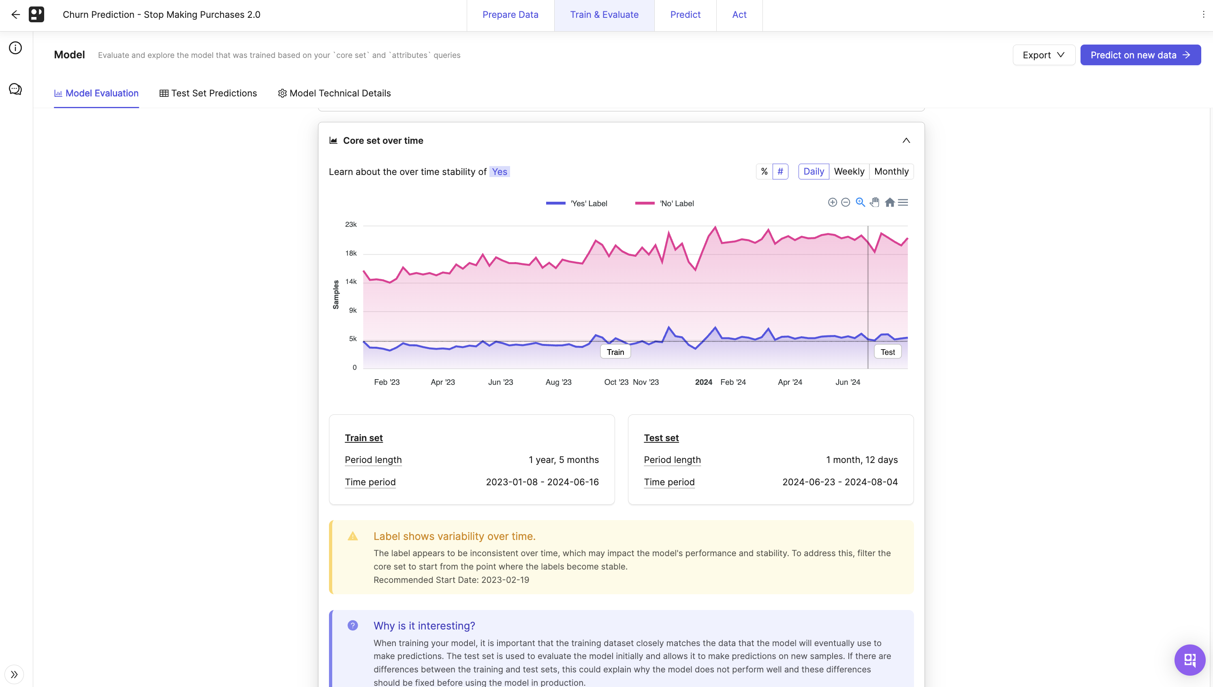Image resolution: width=1213 pixels, height=687 pixels.
Task: Select the magnifier selection zoom tool
Action: point(860,203)
